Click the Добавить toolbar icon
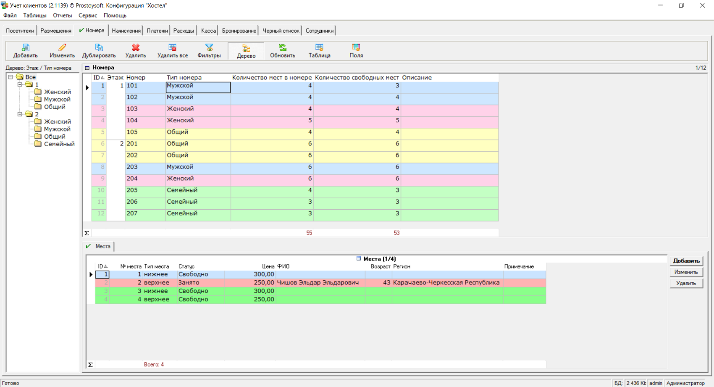 25,47
